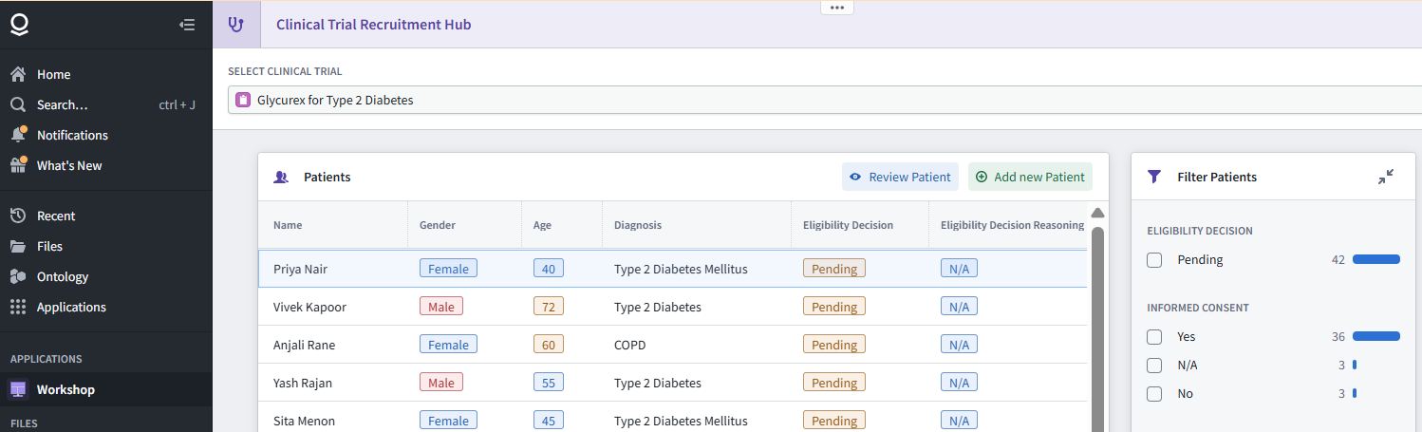The image size is (1422, 432).
Task: Click the Palantir logo icon
Action: tap(19, 25)
